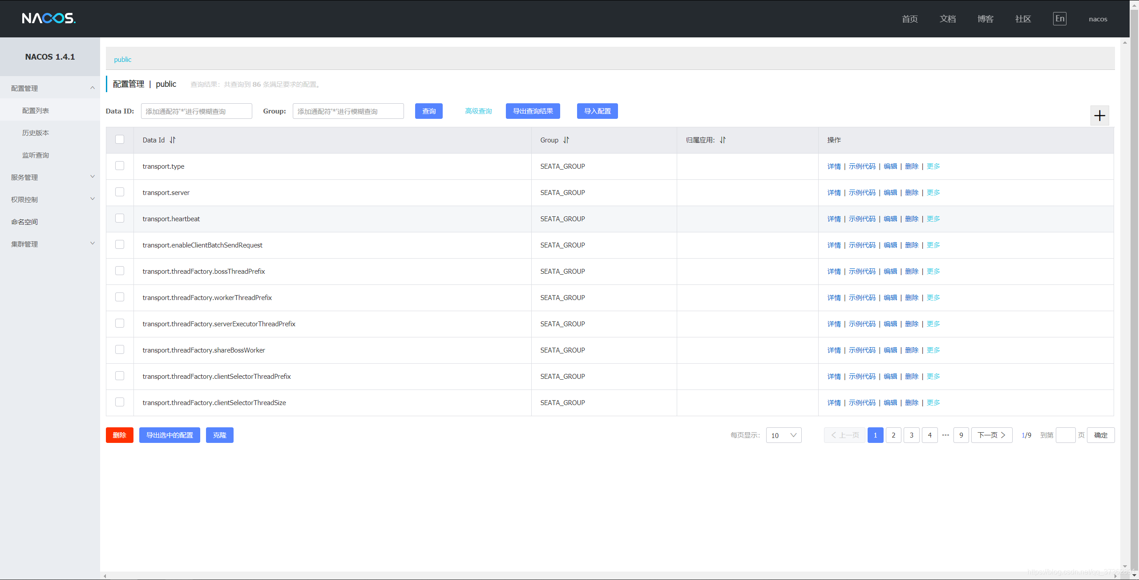View 详情 for transport.type
Viewport: 1139px width, 580px height.
[x=834, y=166]
